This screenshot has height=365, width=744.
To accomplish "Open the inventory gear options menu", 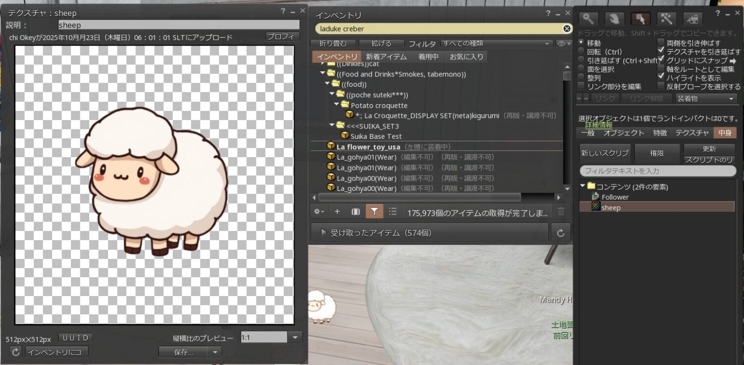I will tap(319, 212).
